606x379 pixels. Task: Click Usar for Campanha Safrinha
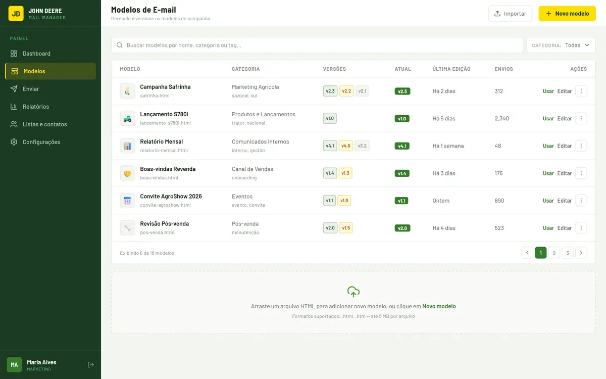[548, 91]
